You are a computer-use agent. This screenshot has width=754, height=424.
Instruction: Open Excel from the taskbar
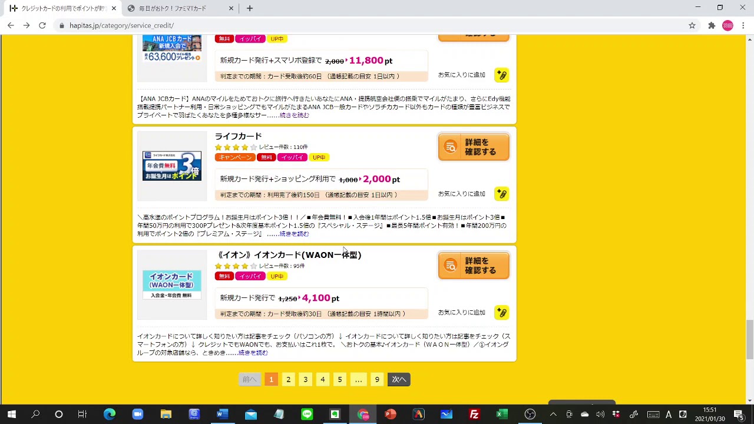[502, 414]
